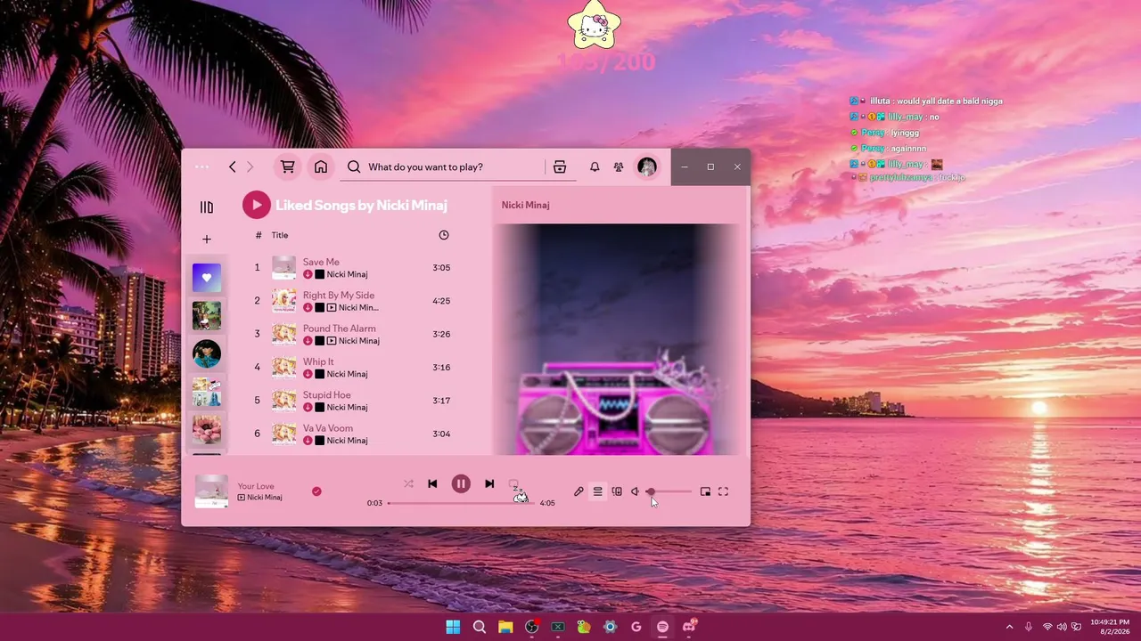Viewport: 1141px width, 641px height.
Task: Open Nicki Minaj artist link under Stupid Hoe
Action: point(347,407)
